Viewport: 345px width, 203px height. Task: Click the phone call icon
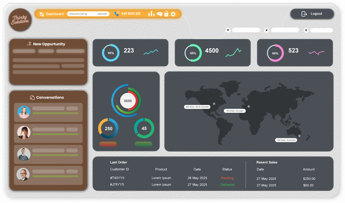pos(117,14)
